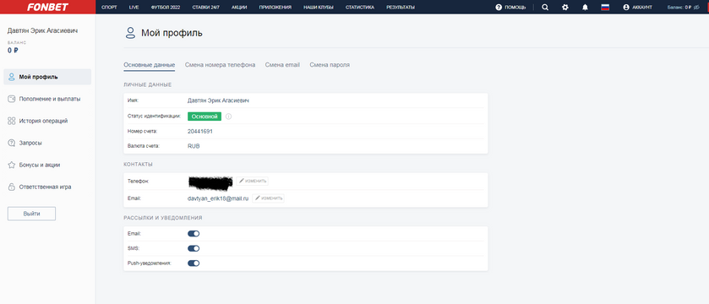Open search with the magnifier icon
This screenshot has height=304, width=709.
tap(545, 8)
